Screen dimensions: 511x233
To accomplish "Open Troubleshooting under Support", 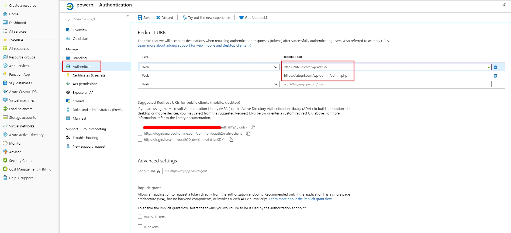I will pos(85,138).
